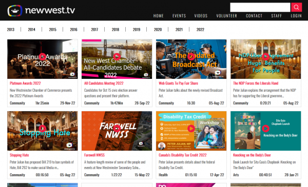Click the LOGIN link
This screenshot has height=187, width=308.
(296, 16)
